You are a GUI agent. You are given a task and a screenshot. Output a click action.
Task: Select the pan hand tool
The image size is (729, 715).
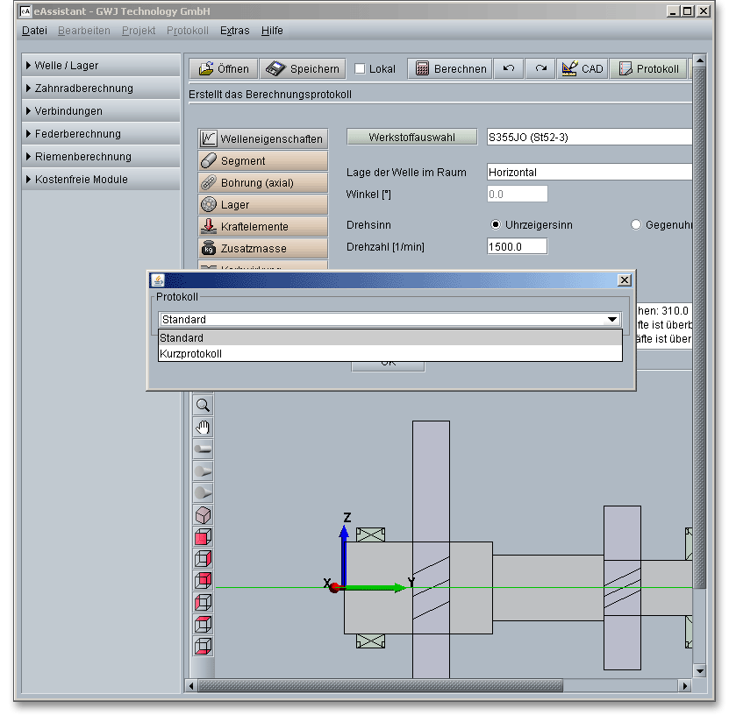[203, 428]
